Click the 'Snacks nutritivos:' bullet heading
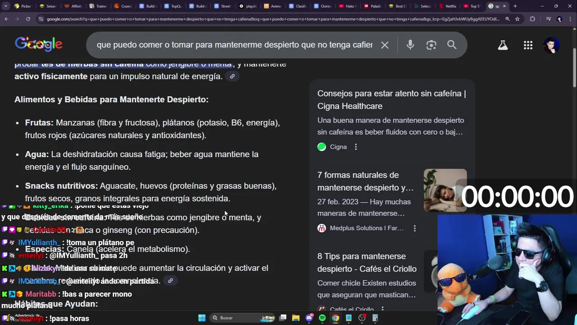 tap(61, 186)
